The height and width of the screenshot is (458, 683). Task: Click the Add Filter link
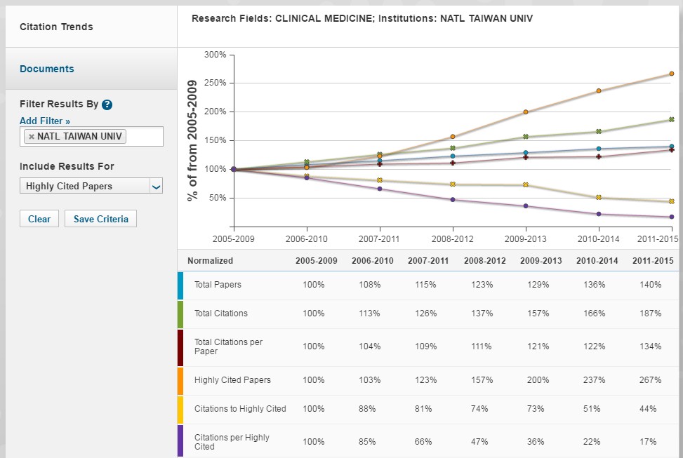coord(45,121)
